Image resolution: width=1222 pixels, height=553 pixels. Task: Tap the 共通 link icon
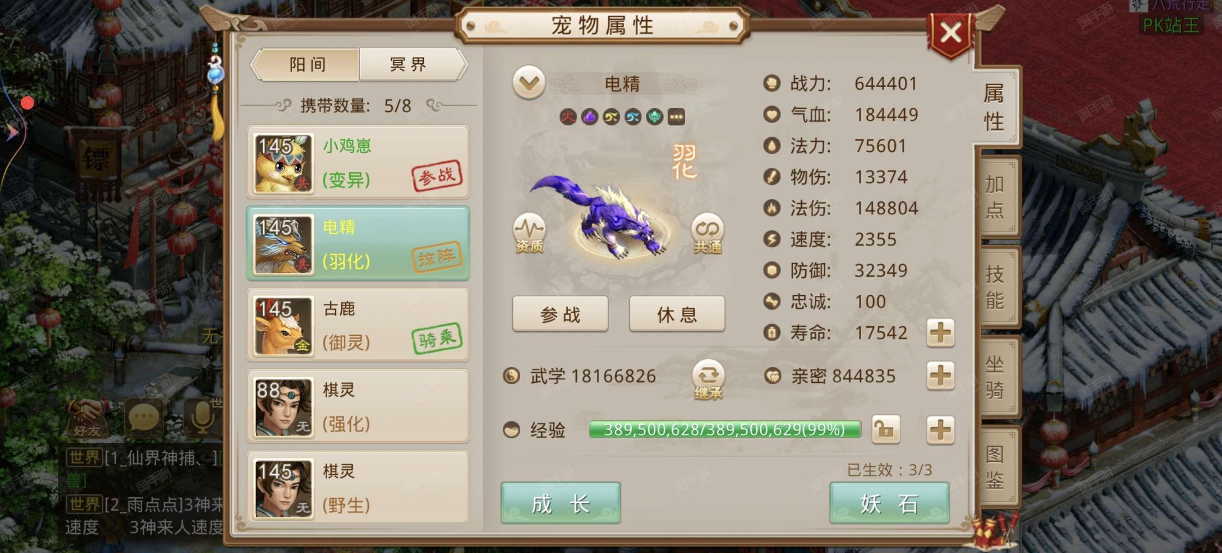[x=707, y=232]
